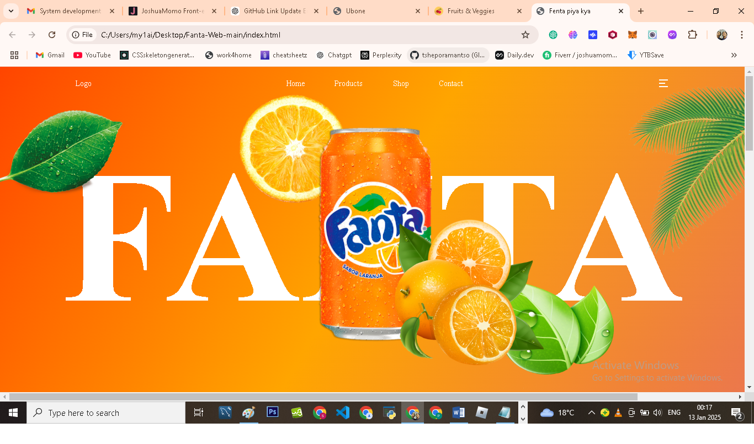Open the cheatsheetz bookmark
754x444 pixels.
tap(284, 55)
